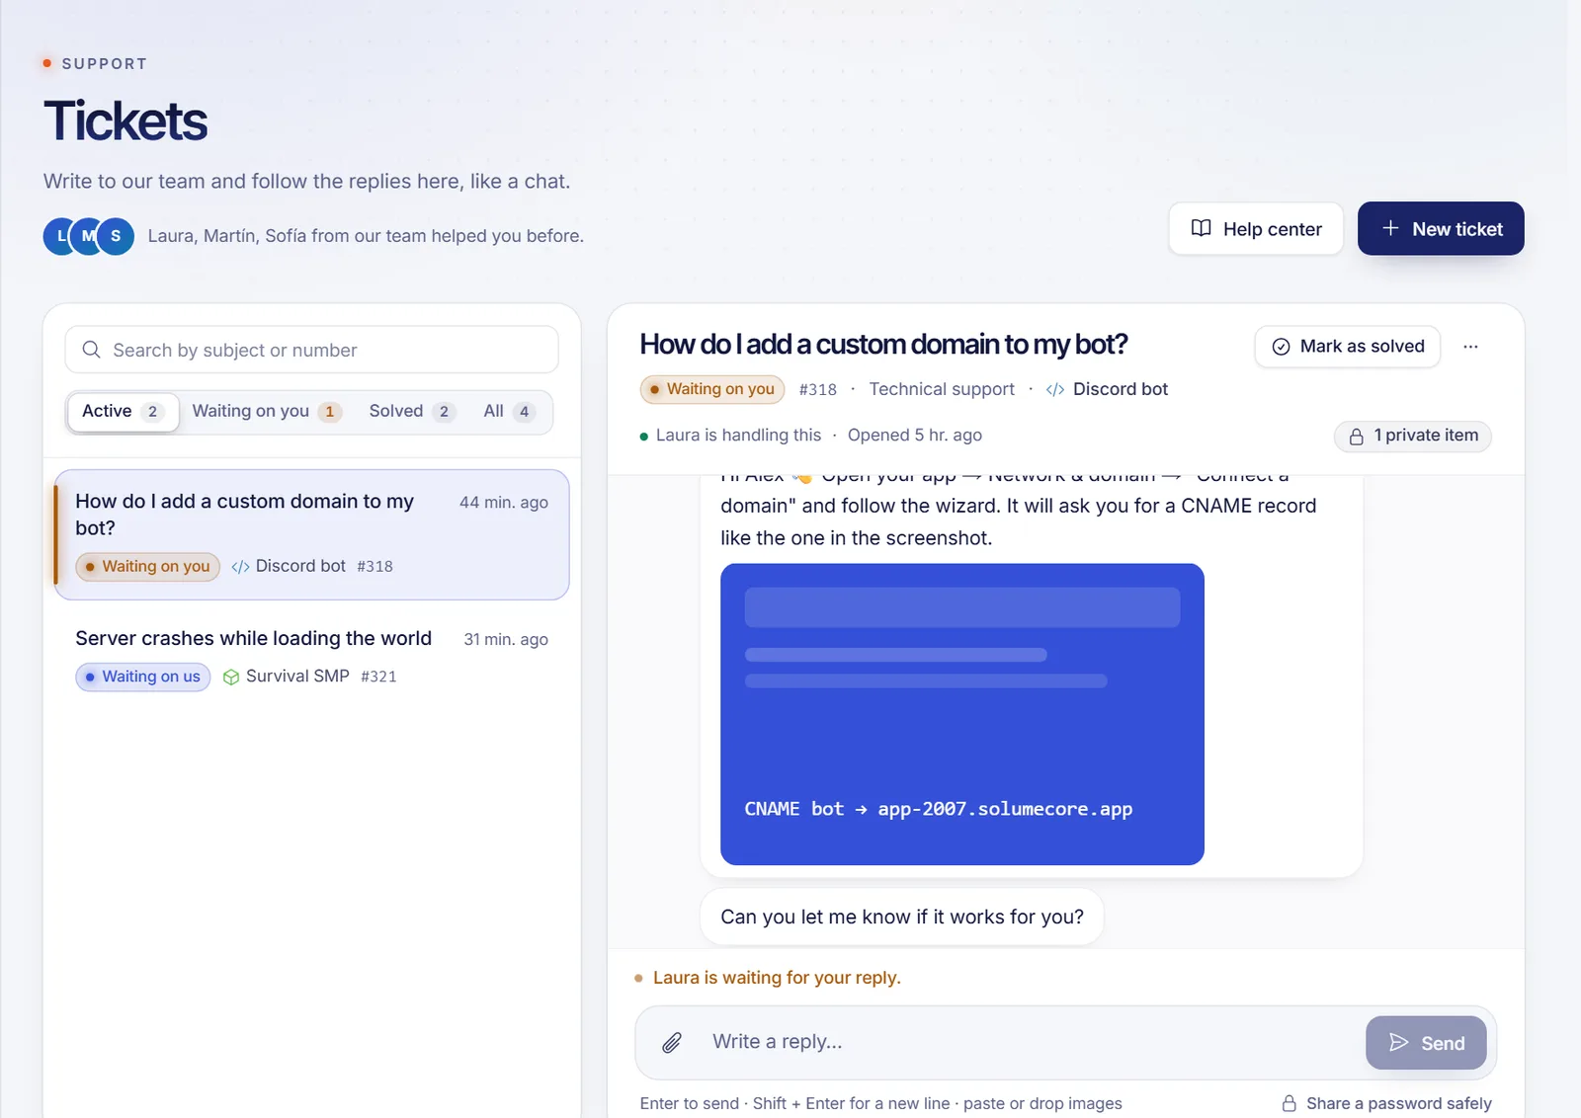Click the checkmark icon in Mark as solved
Screen dimensions: 1581x1118
[x=1281, y=347]
